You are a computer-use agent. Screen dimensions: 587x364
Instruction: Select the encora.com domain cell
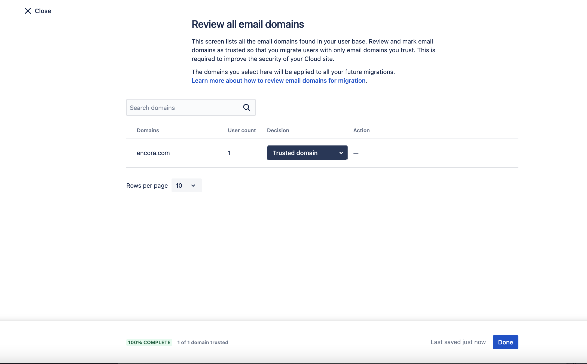pos(153,153)
